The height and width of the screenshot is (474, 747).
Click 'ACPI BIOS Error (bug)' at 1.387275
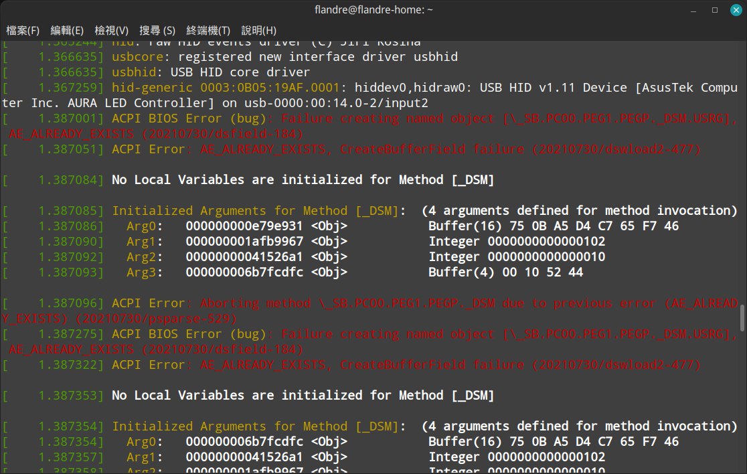(x=189, y=334)
